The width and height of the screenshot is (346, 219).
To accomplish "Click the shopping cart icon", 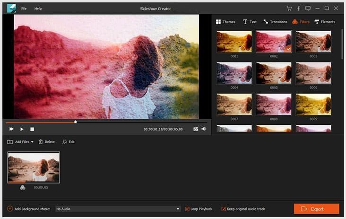I will click(289, 9).
